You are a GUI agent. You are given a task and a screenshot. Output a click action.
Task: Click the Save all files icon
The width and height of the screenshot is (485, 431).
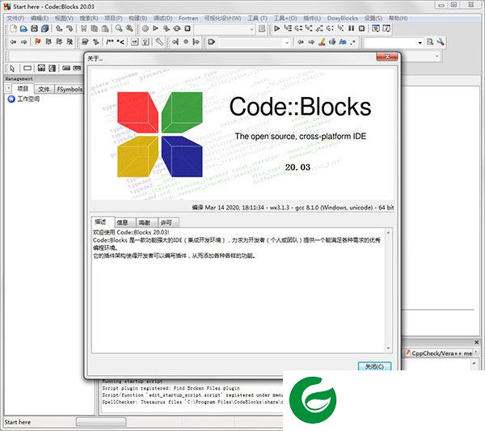coord(44,29)
